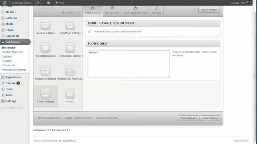Click ColorLabs Demo site name
257x144 pixels.
click(21, 3)
